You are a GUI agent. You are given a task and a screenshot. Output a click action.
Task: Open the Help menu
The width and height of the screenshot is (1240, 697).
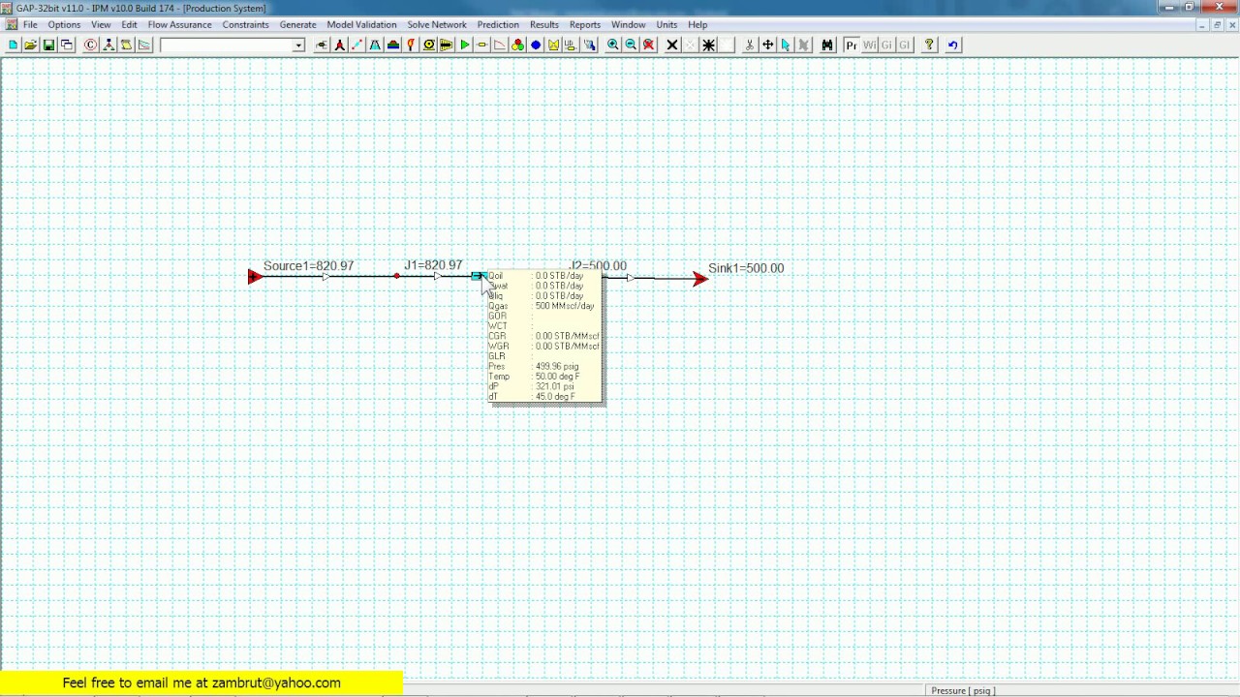(697, 24)
